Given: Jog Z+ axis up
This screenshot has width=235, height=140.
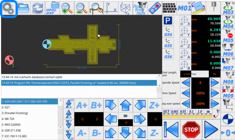Looking at the screenshot, I should 155,105.
